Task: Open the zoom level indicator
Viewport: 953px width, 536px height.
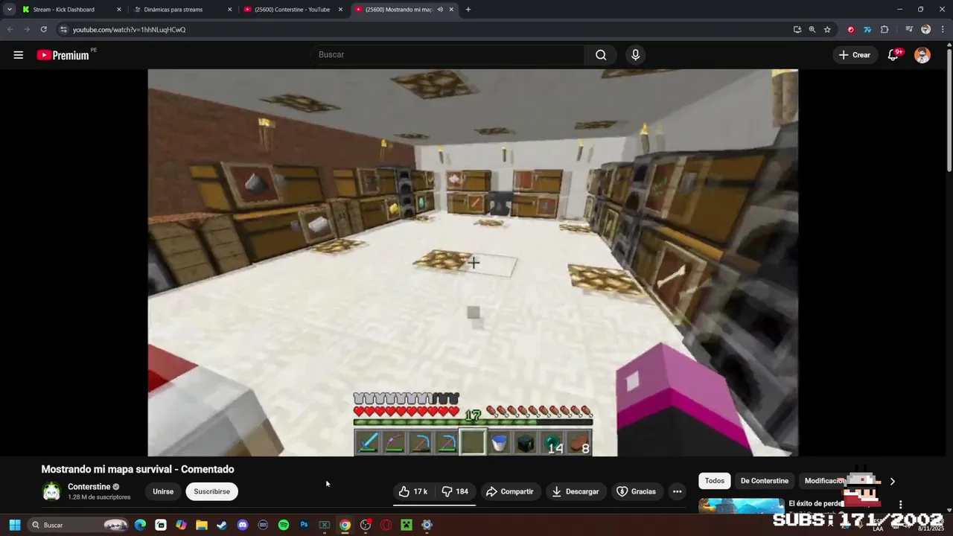Action: point(812,30)
